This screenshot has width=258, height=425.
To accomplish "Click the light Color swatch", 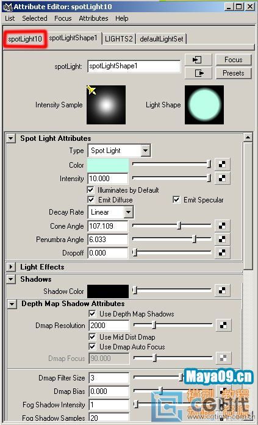I will [x=108, y=165].
